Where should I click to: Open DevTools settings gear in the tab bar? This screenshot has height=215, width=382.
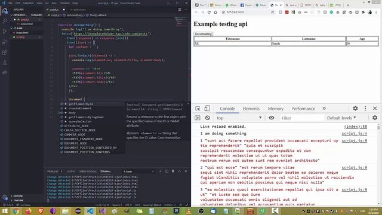coord(356,109)
